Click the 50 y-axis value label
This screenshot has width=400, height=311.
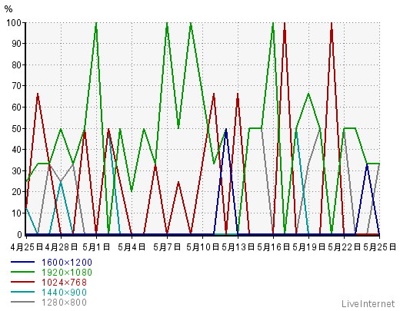point(16,128)
